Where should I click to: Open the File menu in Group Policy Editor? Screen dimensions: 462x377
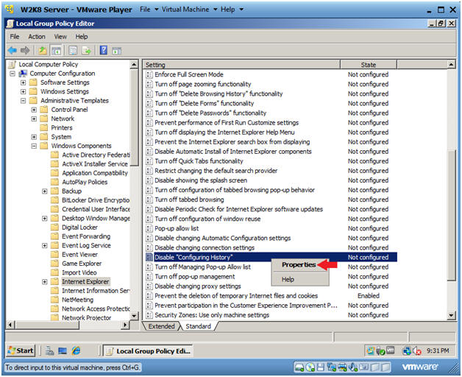click(15, 37)
